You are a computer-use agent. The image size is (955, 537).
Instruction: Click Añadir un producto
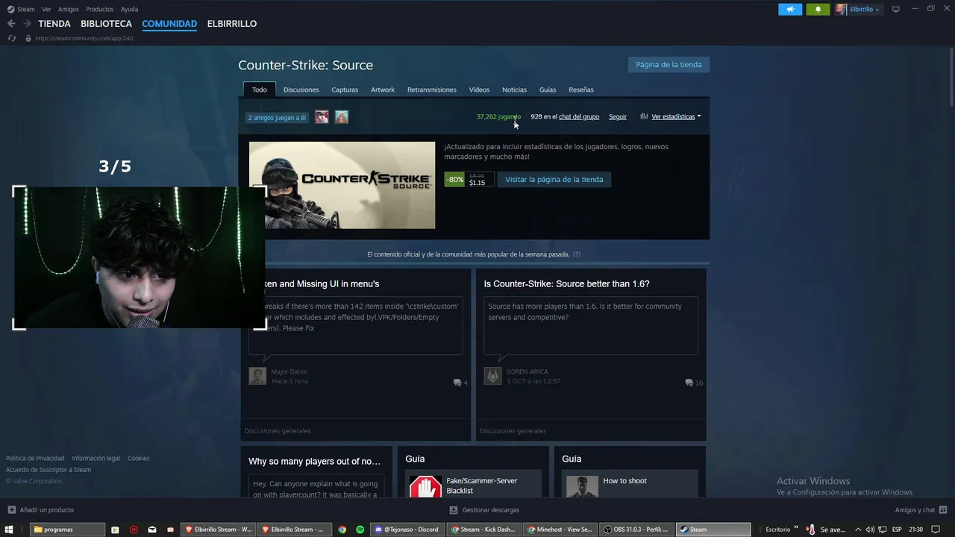coord(41,510)
